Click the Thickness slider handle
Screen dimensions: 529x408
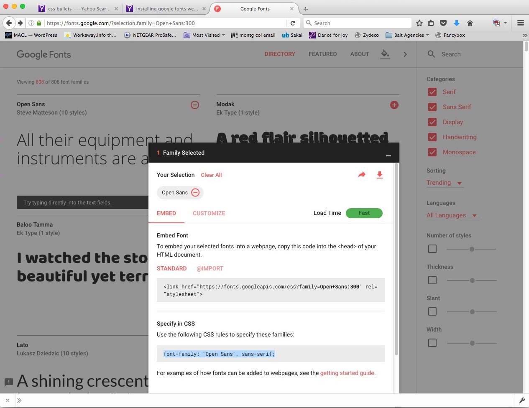point(472,280)
